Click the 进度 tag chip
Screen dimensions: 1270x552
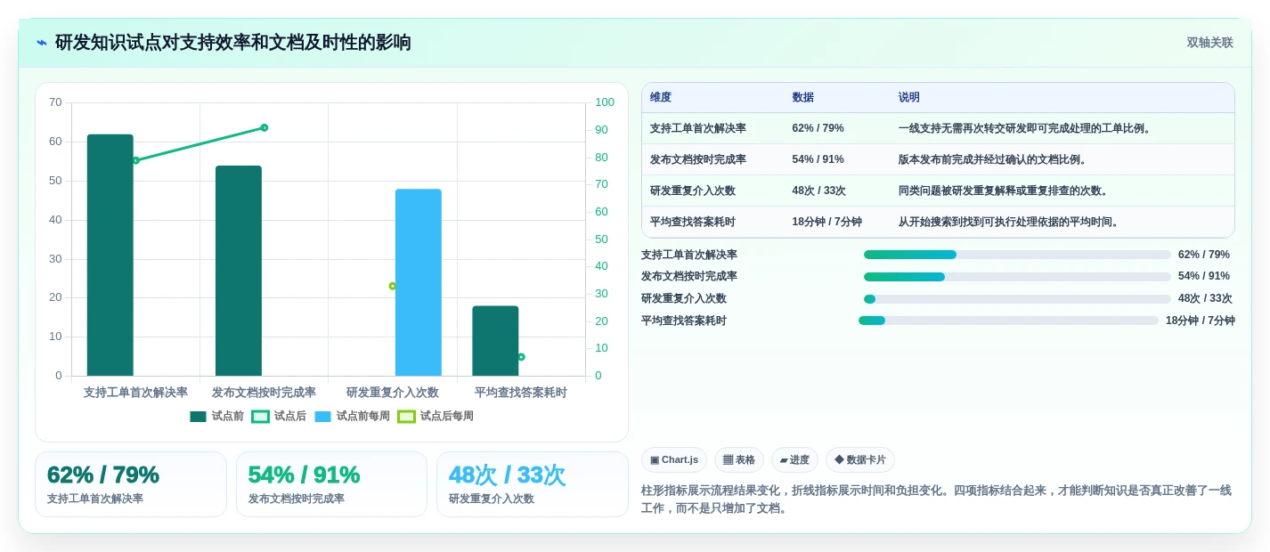[x=794, y=459]
